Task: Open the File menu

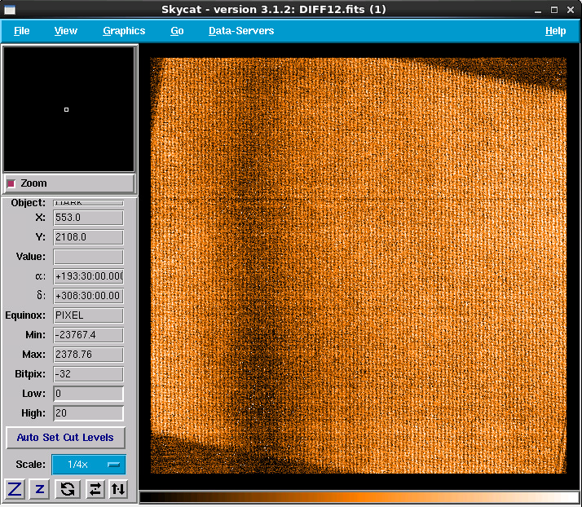Action: tap(22, 31)
